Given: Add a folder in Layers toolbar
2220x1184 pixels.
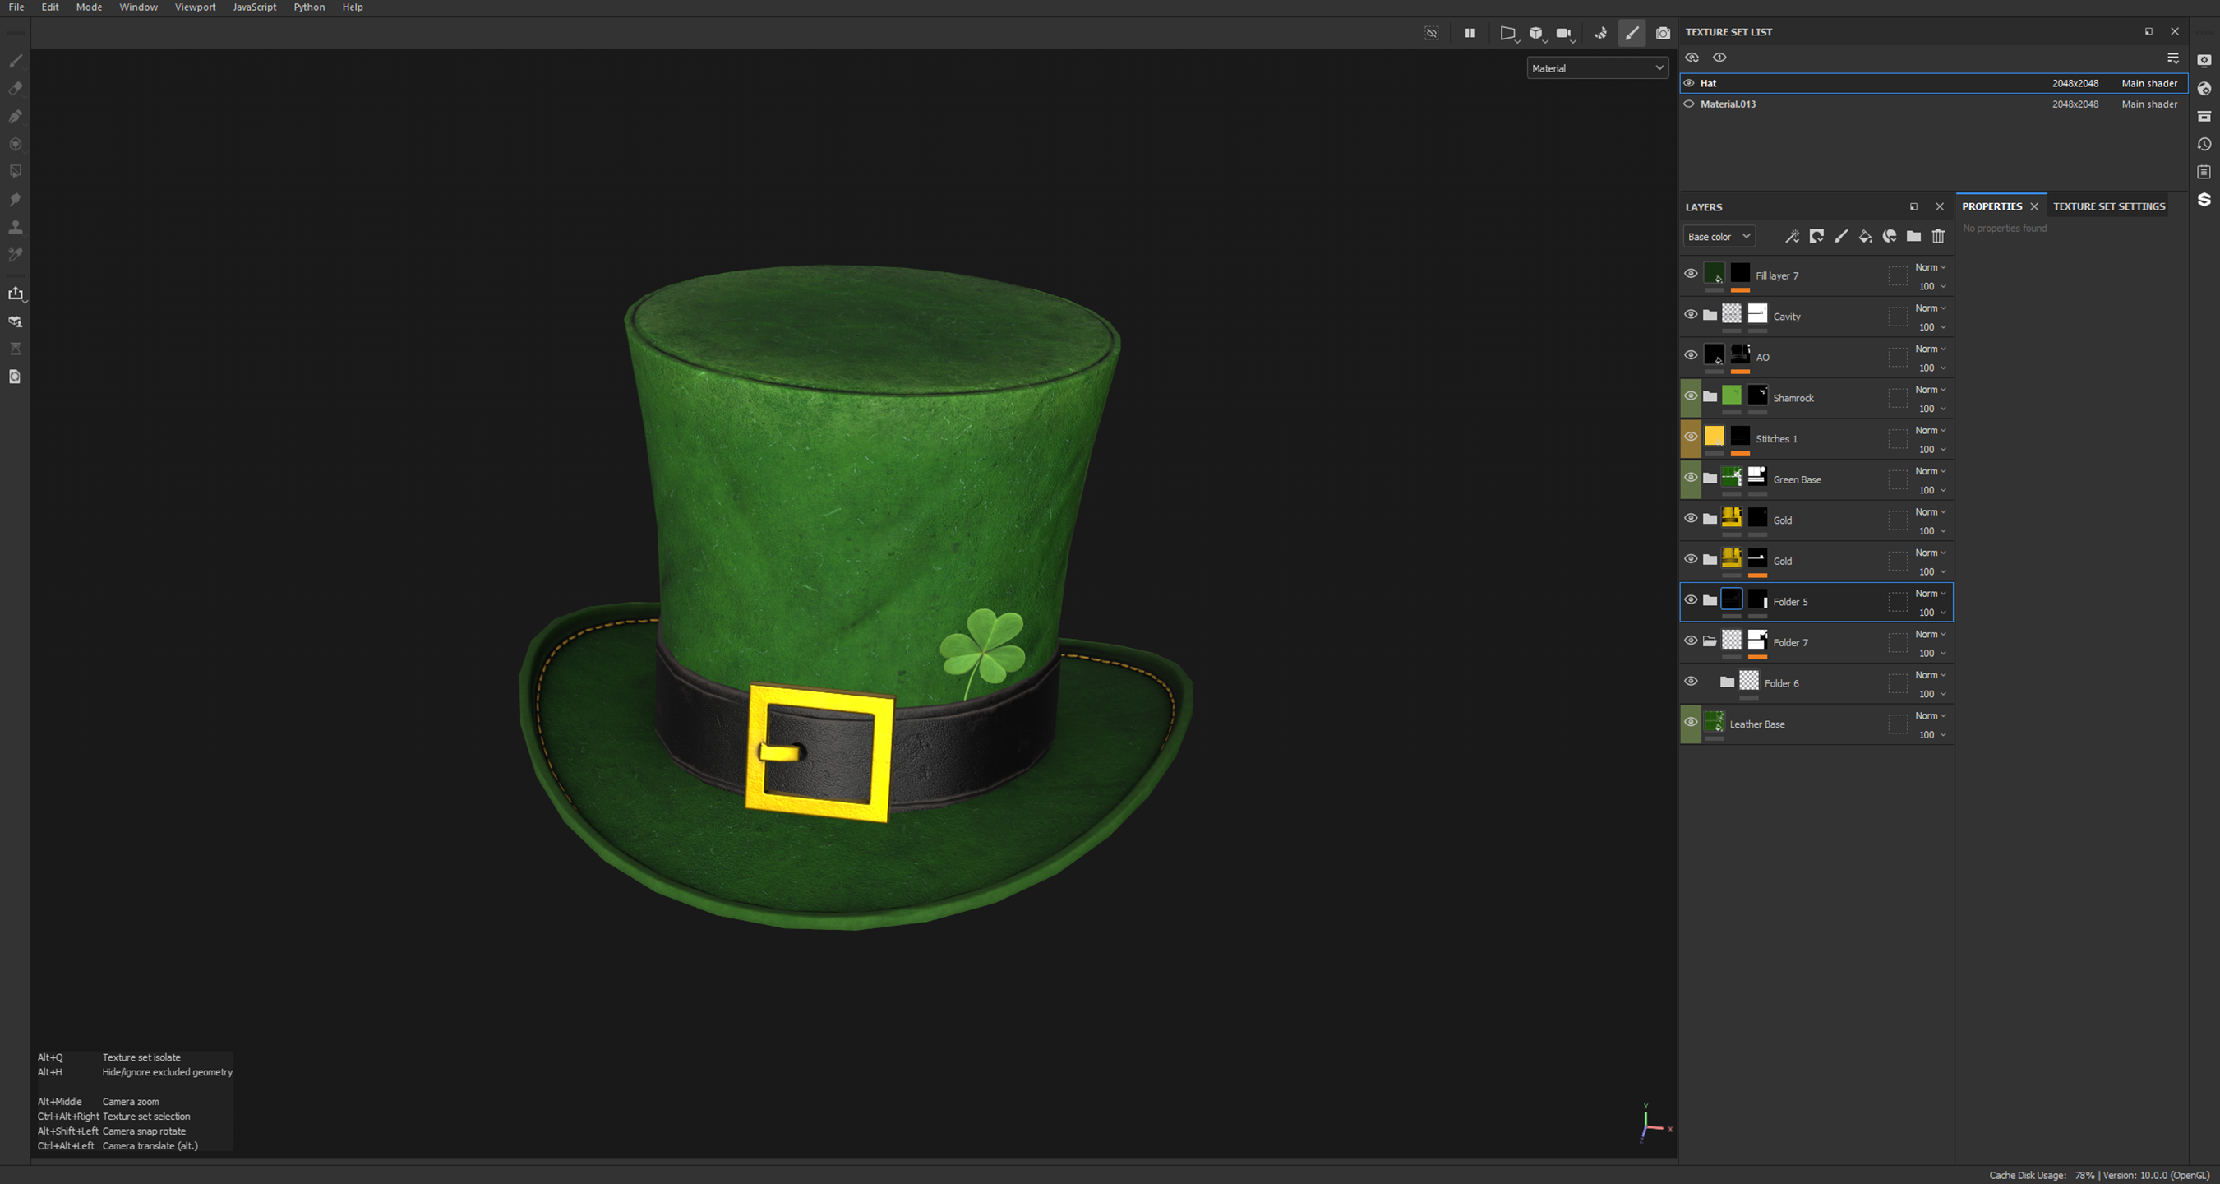Looking at the screenshot, I should [1913, 236].
